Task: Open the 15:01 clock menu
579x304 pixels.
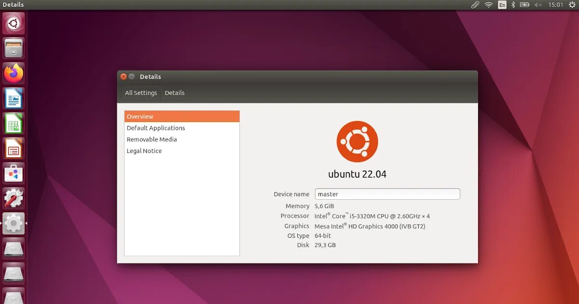Action: tap(556, 5)
